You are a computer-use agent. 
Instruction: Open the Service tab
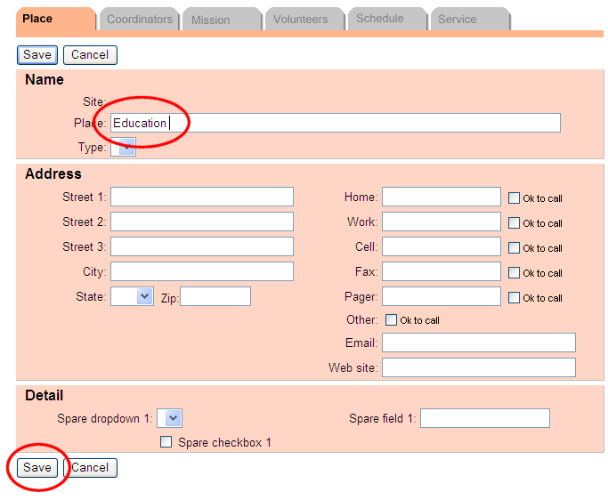(458, 19)
